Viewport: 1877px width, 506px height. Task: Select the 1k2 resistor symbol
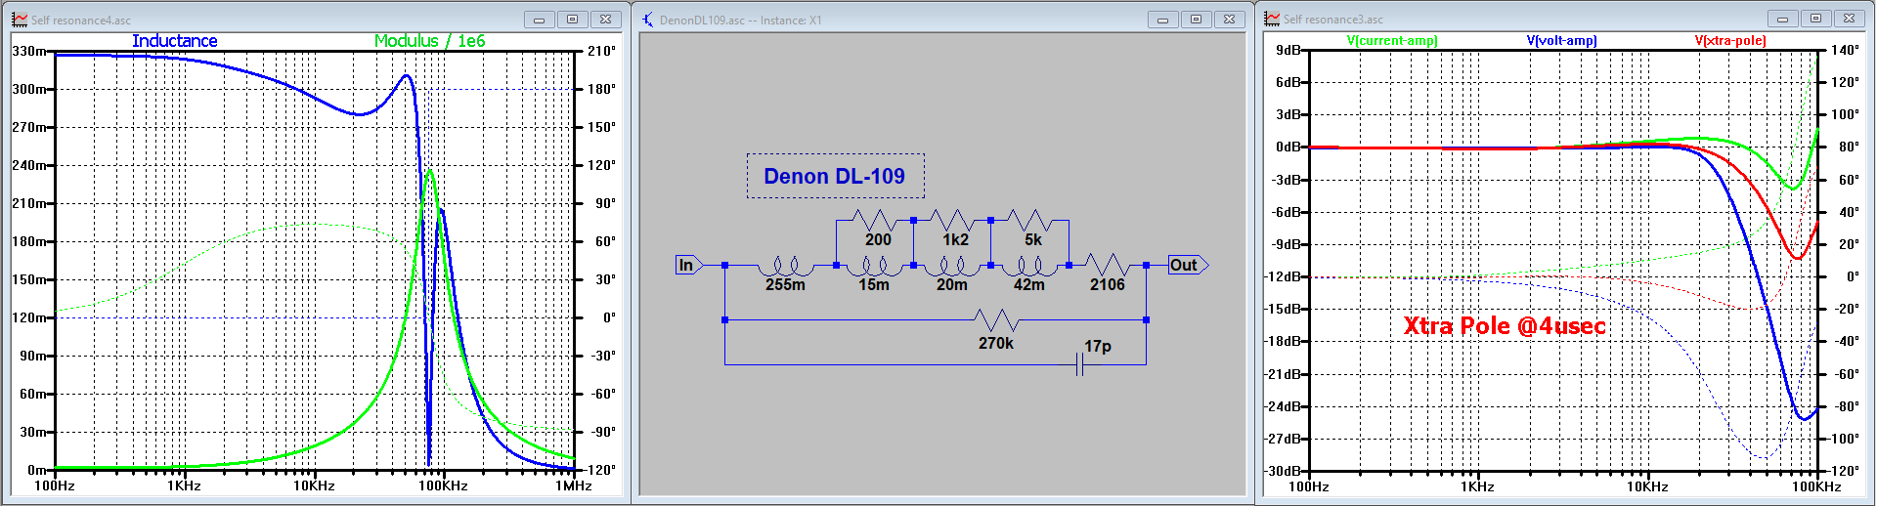coord(952,220)
